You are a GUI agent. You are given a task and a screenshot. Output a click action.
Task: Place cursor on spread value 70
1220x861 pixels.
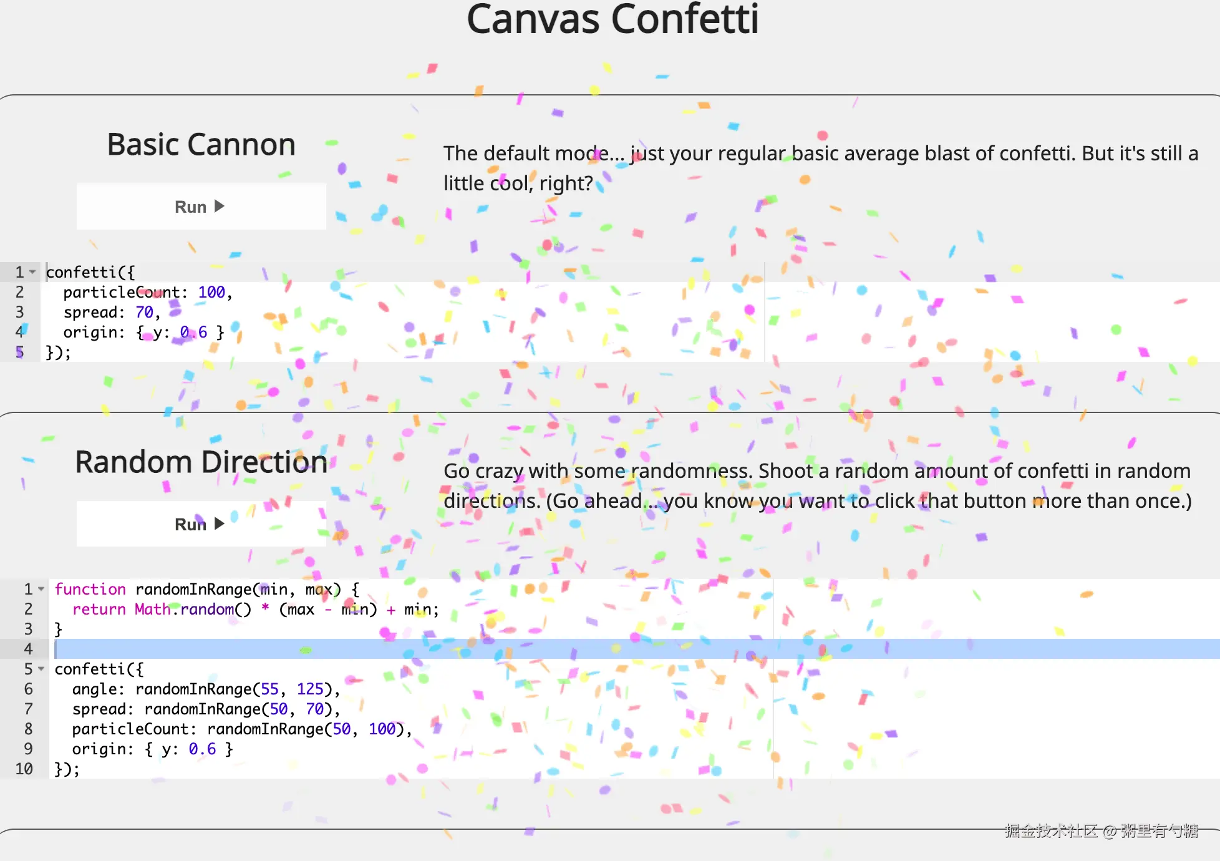[144, 312]
